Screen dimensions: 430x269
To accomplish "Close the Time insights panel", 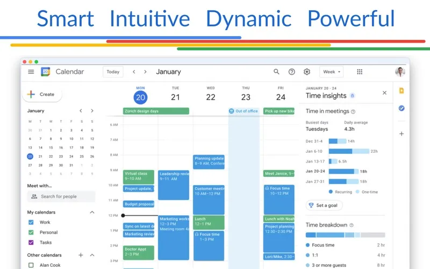I will tap(384, 93).
